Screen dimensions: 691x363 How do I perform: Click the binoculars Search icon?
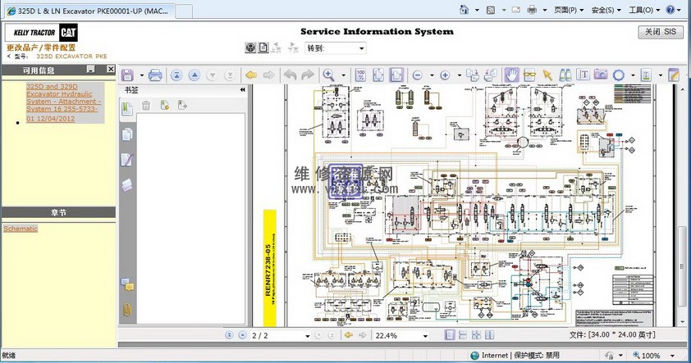565,75
